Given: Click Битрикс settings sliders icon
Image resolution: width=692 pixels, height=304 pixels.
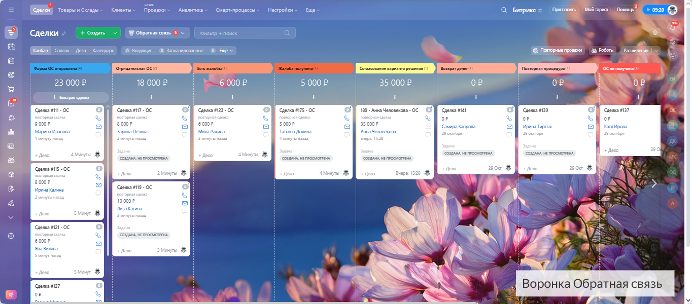Looking at the screenshot, I should click(x=540, y=10).
